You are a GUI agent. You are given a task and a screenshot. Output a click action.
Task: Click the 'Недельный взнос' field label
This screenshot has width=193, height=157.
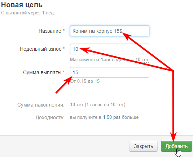coord(41,49)
